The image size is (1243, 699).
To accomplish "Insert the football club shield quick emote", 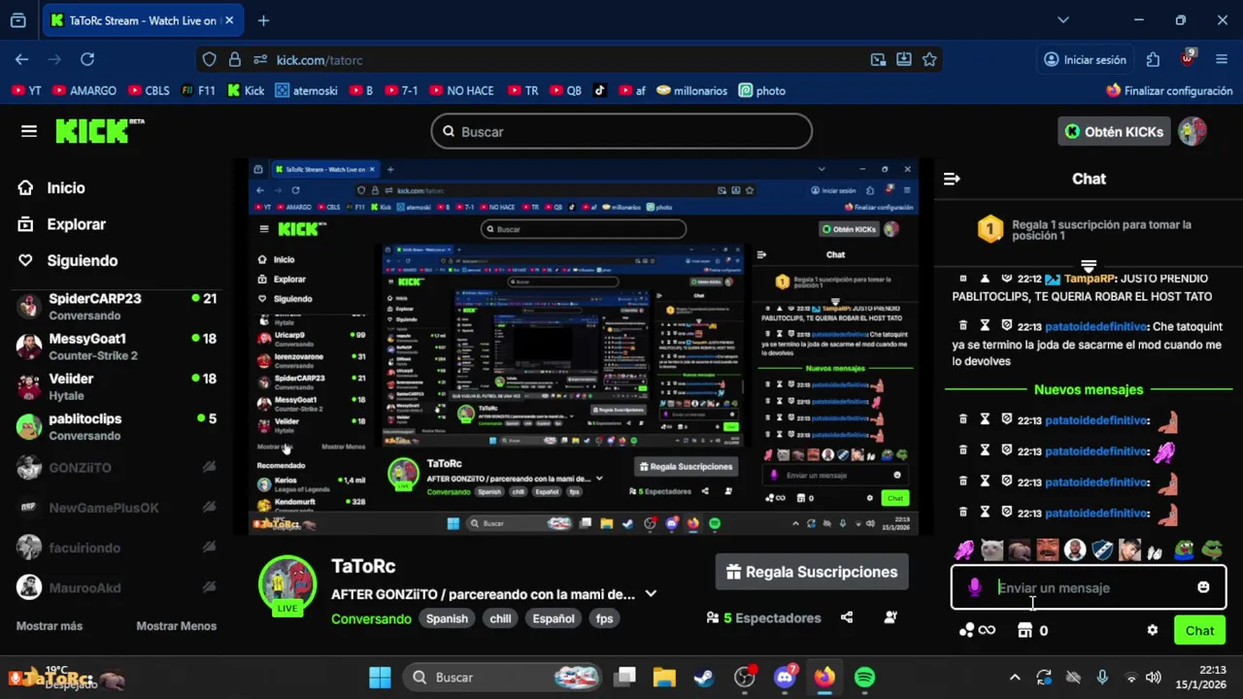I will (x=1102, y=550).
